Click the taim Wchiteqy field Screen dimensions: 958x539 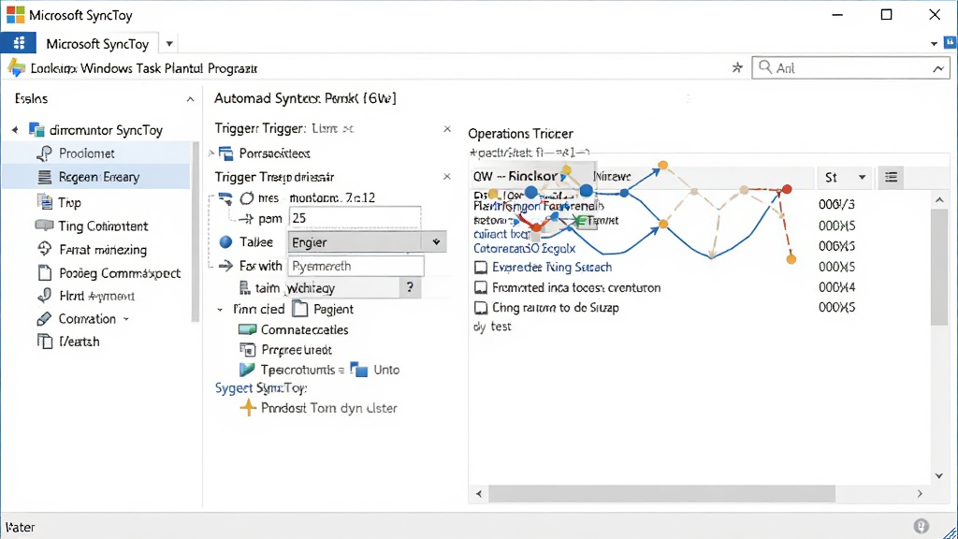click(342, 288)
